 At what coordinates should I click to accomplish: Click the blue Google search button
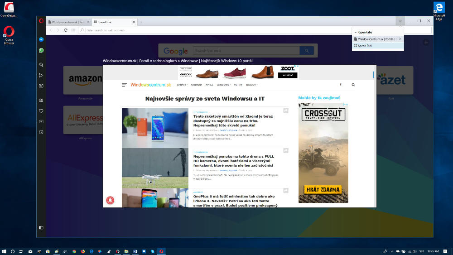pyautogui.click(x=307, y=51)
